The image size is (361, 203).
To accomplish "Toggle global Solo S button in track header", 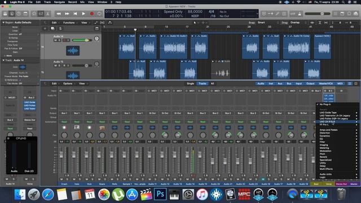I will click(x=60, y=29).
